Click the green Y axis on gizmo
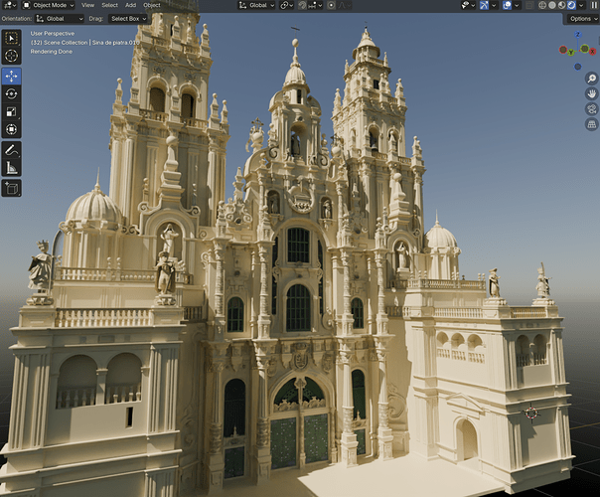The image size is (600, 497). point(571,52)
